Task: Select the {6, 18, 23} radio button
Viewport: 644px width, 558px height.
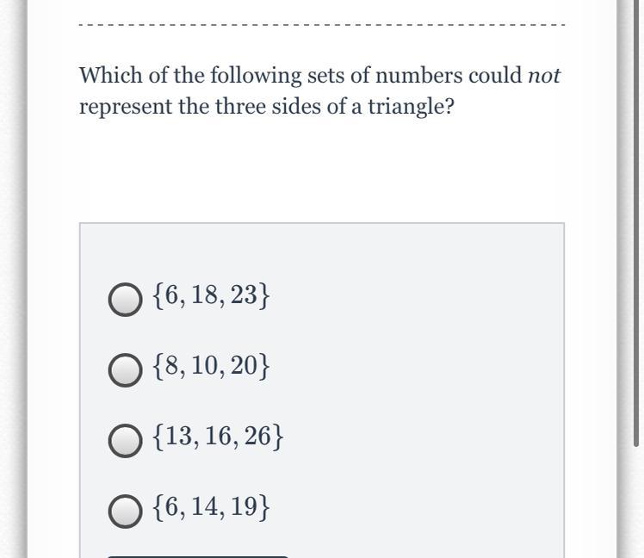Action: tap(125, 300)
